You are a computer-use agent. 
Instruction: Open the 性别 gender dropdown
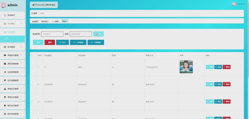[x=81, y=34]
